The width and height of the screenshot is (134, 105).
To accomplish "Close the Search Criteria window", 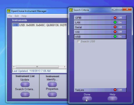I will click(x=127, y=9).
